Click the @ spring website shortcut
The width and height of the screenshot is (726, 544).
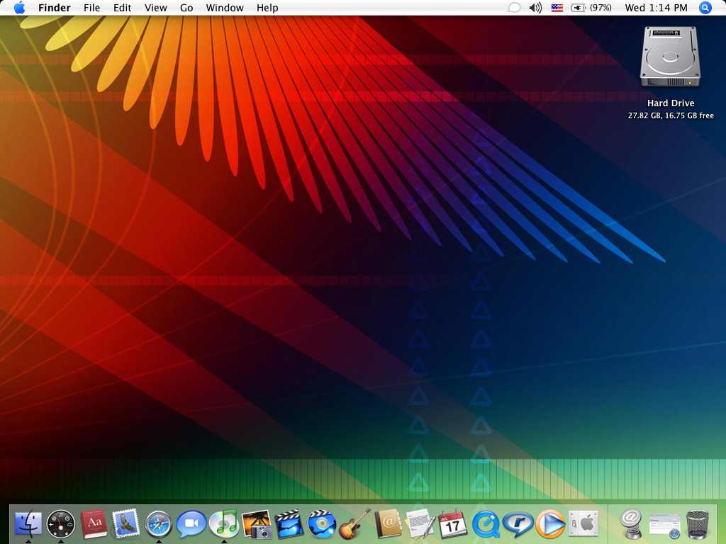[x=631, y=523]
